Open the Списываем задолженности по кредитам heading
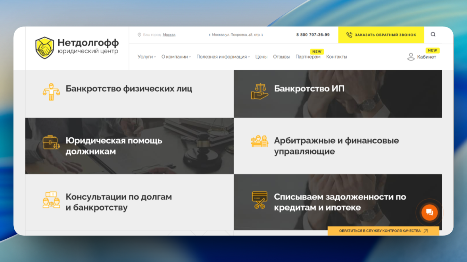This screenshot has width=467, height=262. (x=340, y=202)
